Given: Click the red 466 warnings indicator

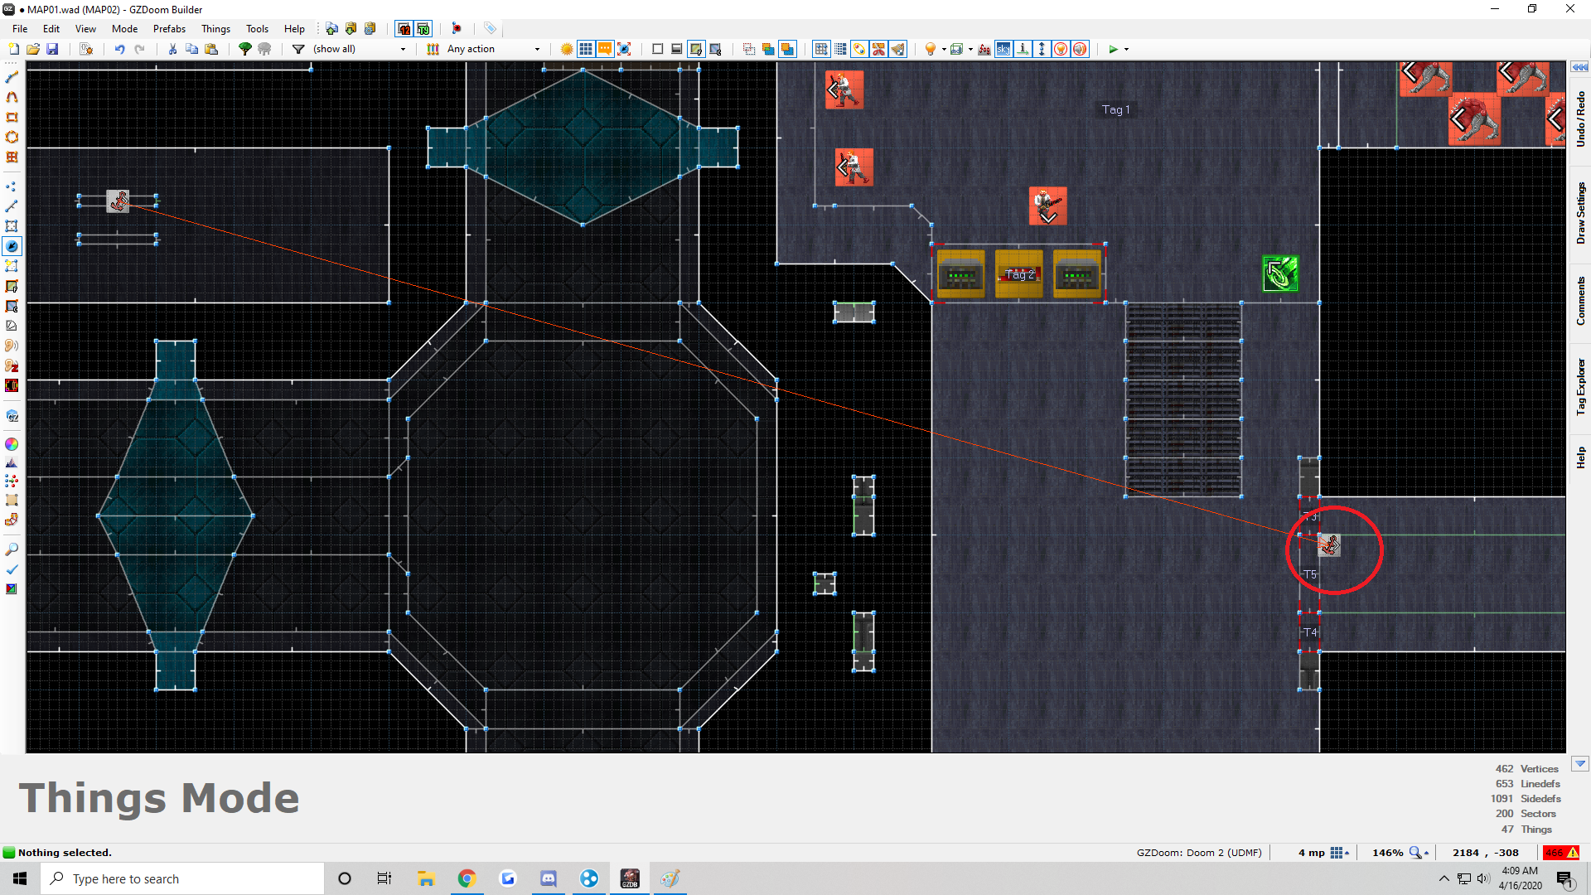Looking at the screenshot, I should coord(1561,853).
